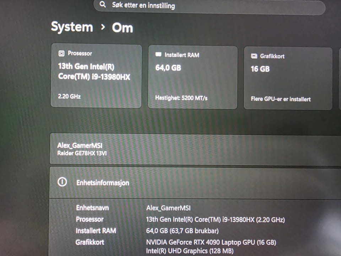Collapse the Enhetsinformasjon section header

(195, 183)
